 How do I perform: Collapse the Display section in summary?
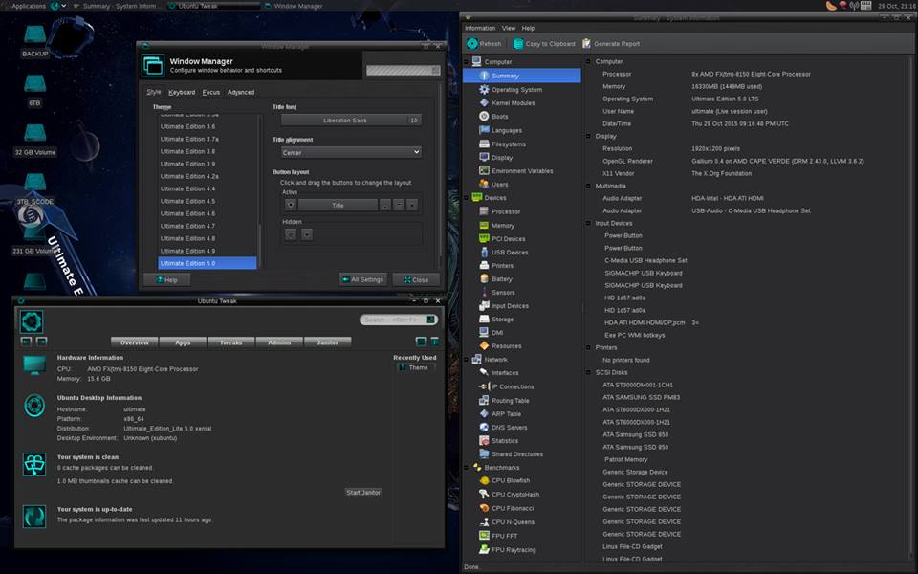[588, 136]
